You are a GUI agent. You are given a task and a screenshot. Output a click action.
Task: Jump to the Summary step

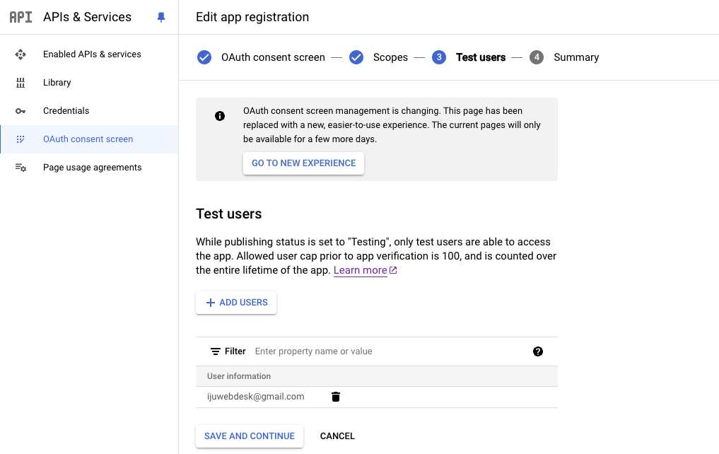pos(576,57)
